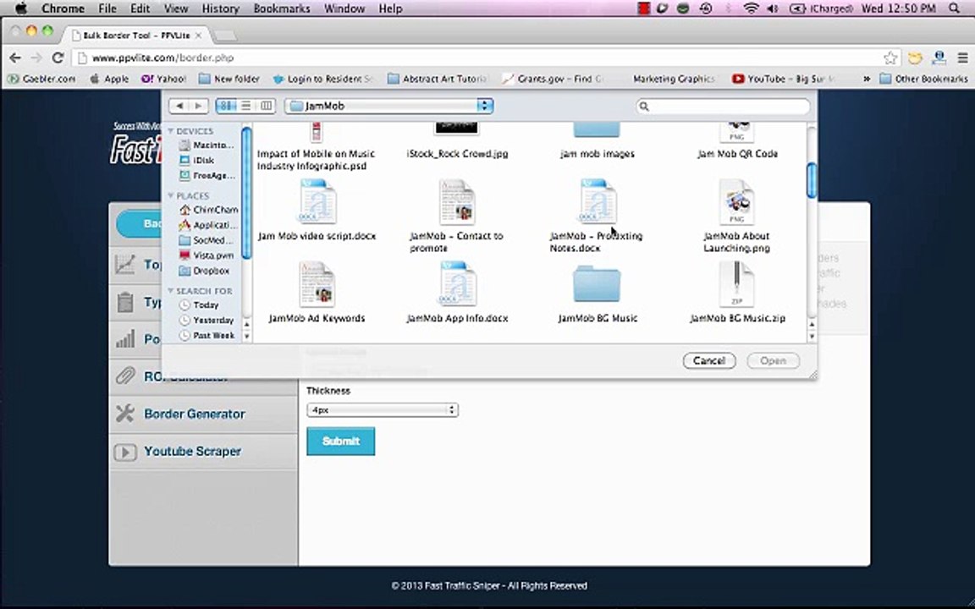Select Today saved search in sidebar
This screenshot has width=975, height=609.
point(199,305)
